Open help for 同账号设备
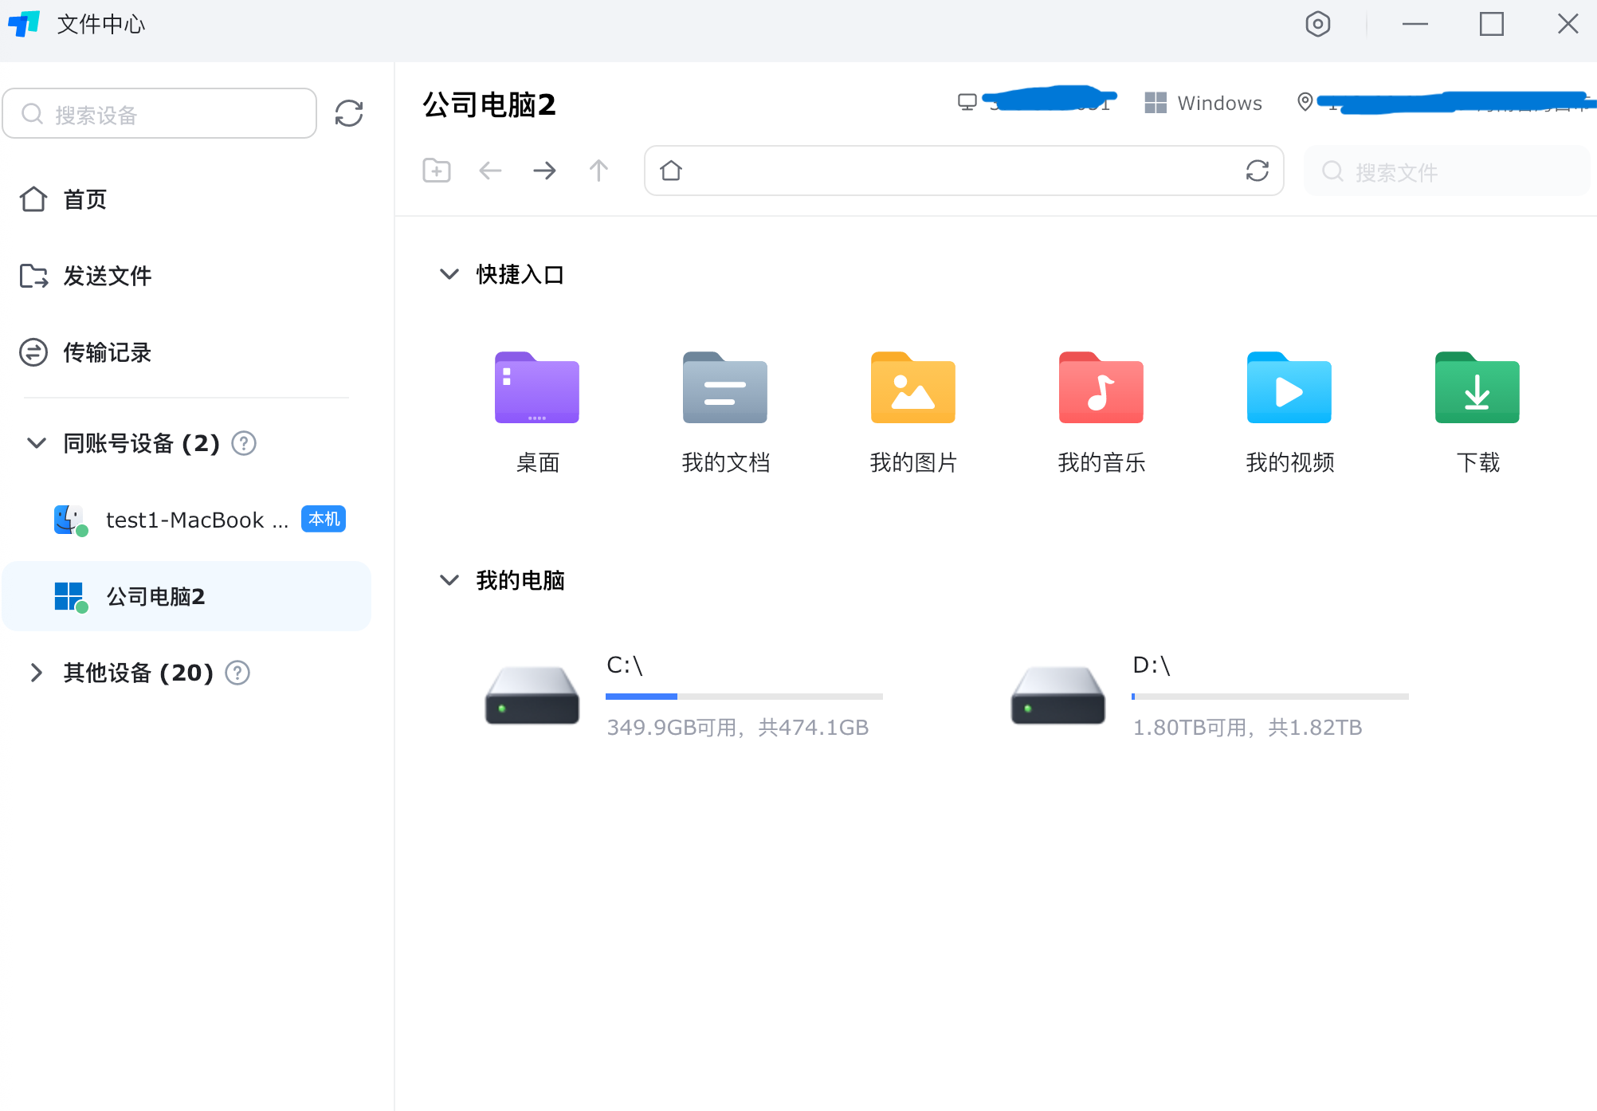This screenshot has height=1111, width=1597. click(244, 444)
